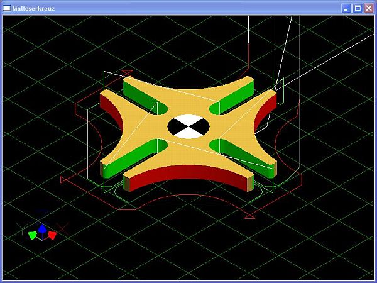The width and height of the screenshot is (377, 283).
Task: Click the green axis cone of the triad
Action: click(33, 236)
